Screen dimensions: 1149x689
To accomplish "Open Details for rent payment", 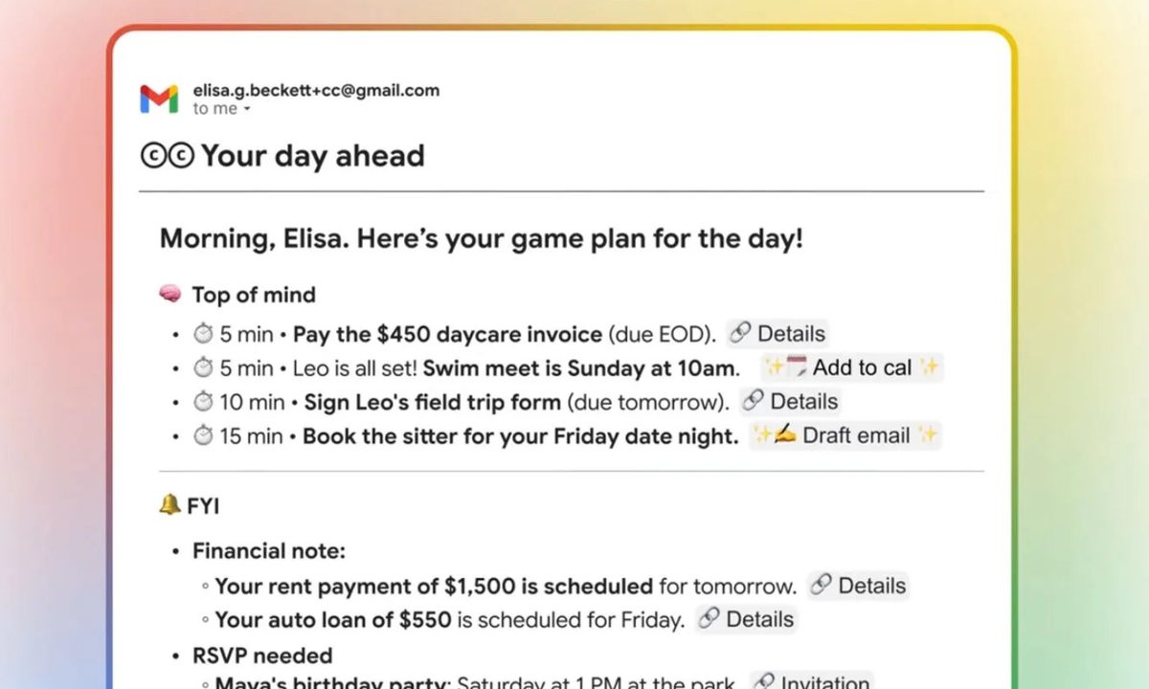I will (859, 586).
